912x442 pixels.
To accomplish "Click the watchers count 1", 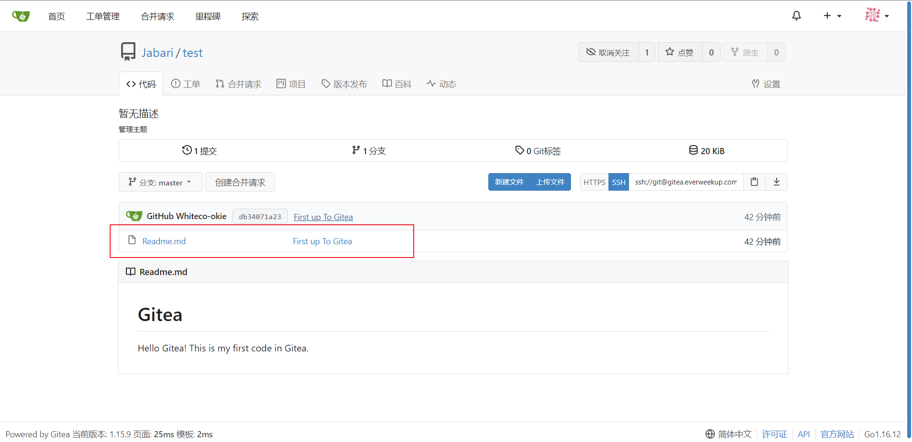I will (x=647, y=52).
